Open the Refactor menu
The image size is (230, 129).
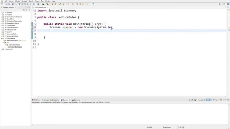17,1
